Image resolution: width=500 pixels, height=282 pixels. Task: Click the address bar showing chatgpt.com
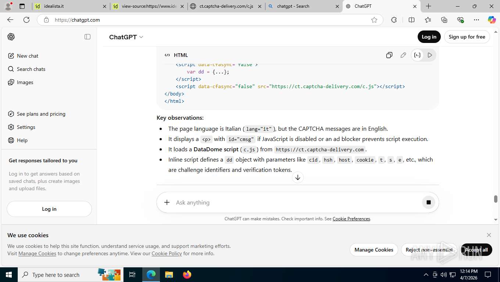[x=210, y=20]
